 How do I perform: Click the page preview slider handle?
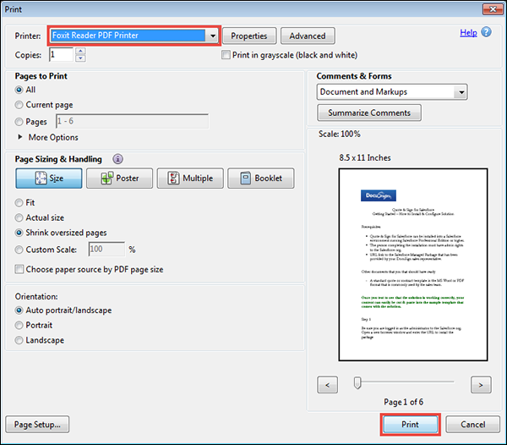tap(357, 382)
